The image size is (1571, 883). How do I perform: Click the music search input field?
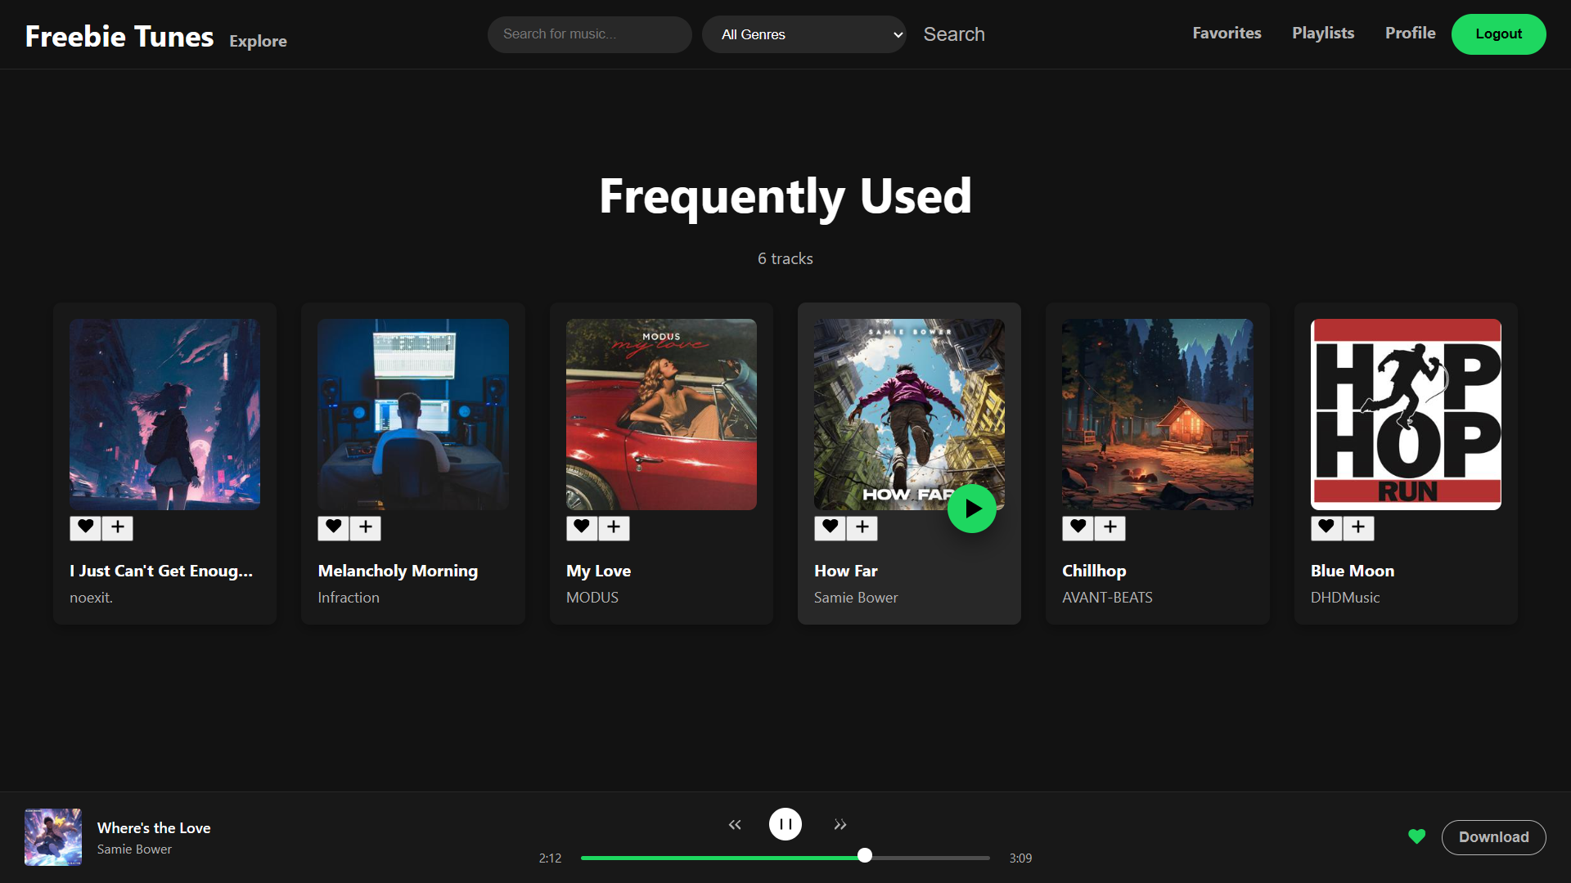589,34
